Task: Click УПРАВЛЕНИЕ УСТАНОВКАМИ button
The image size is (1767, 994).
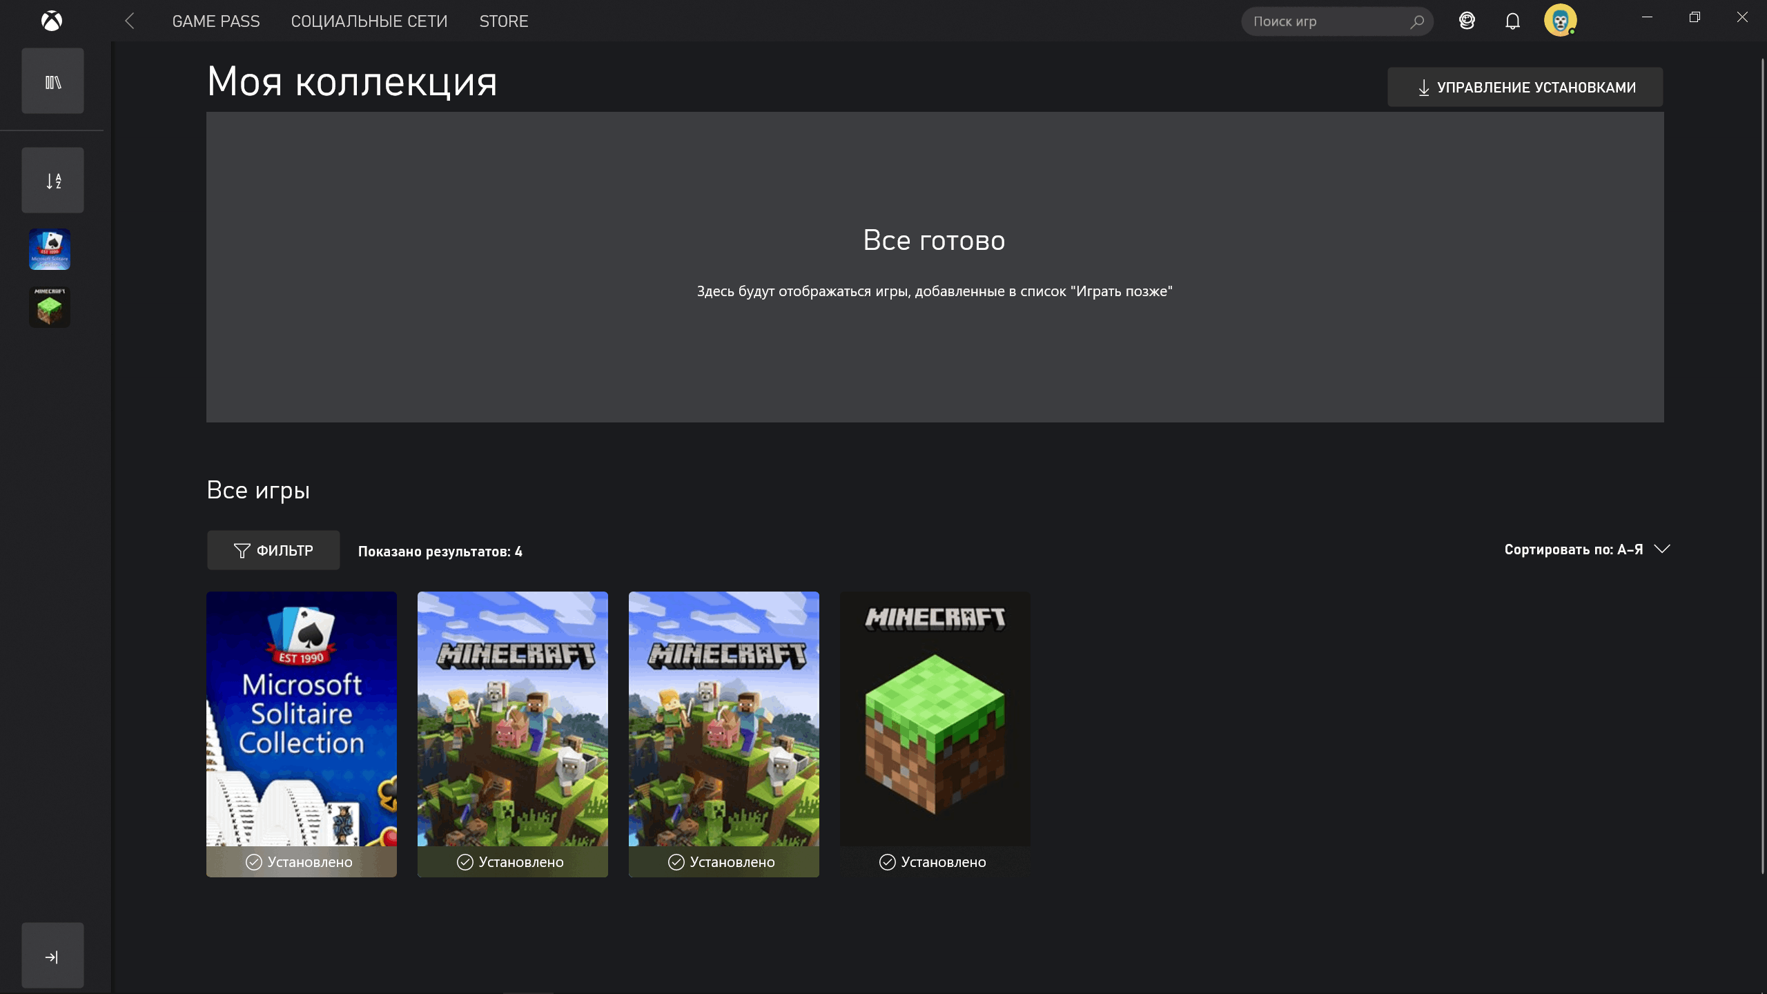Action: [1525, 87]
